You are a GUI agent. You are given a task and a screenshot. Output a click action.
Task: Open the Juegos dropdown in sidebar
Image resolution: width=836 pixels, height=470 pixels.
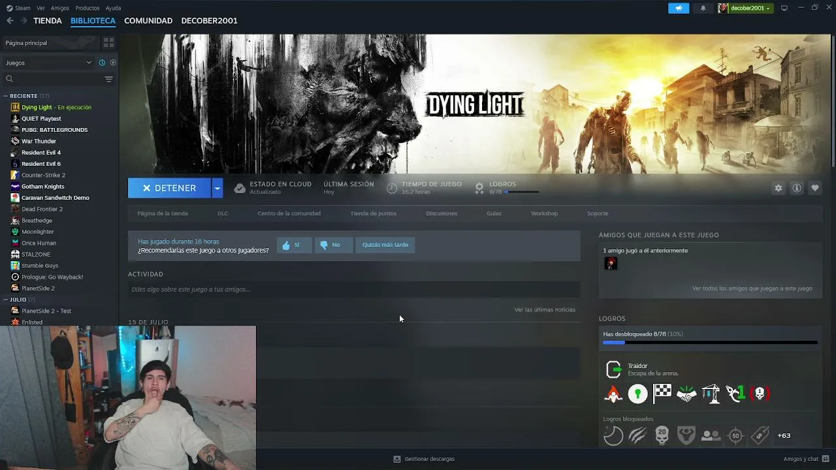click(48, 63)
